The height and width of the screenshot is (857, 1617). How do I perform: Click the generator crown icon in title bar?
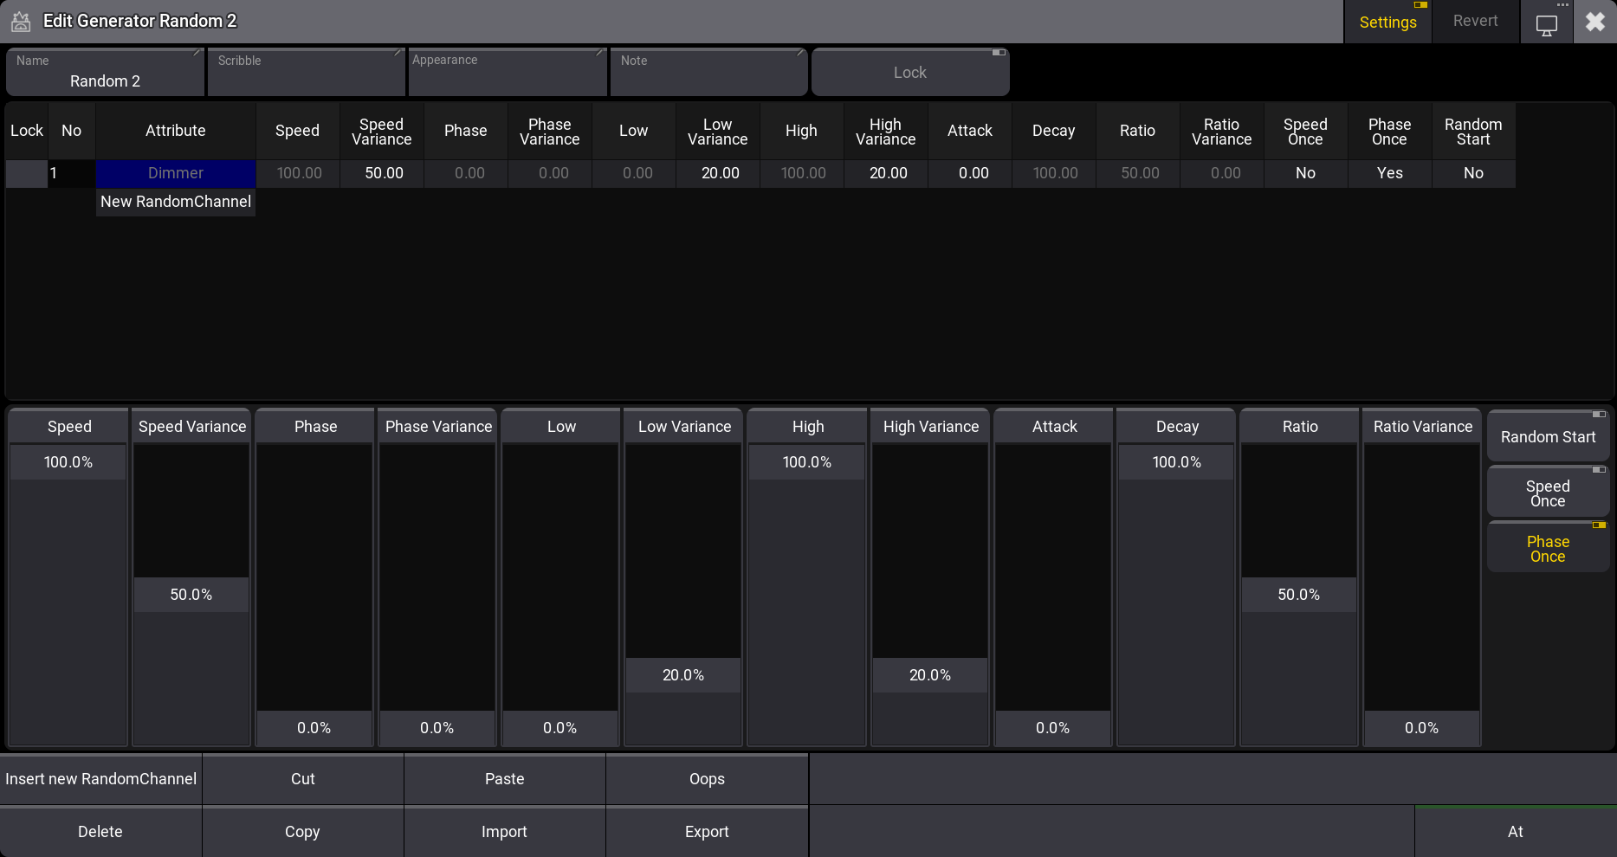pos(21,22)
